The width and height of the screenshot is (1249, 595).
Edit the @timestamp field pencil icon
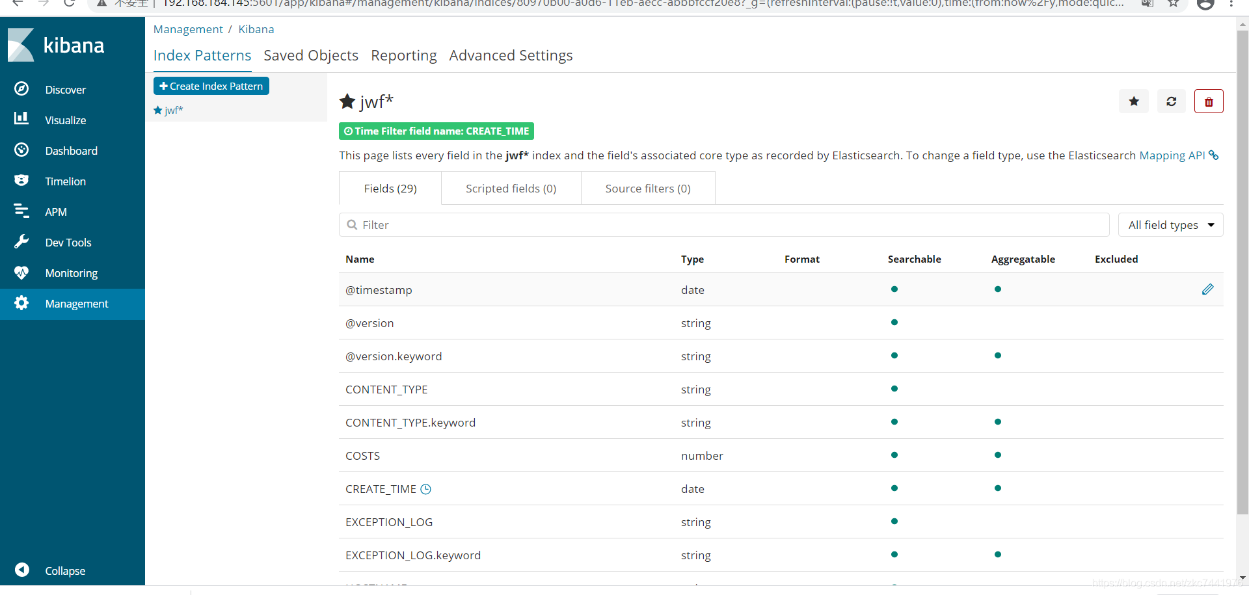click(1208, 289)
